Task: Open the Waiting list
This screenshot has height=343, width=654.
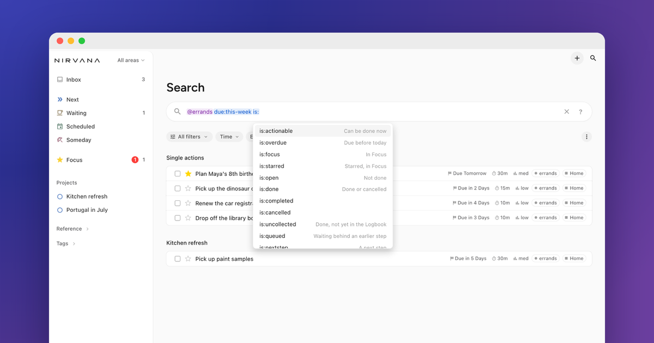Action: 101,113
